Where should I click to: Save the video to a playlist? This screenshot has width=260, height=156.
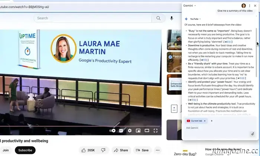(x=142, y=150)
